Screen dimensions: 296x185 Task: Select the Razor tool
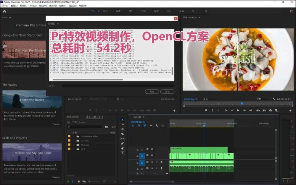tap(123, 134)
